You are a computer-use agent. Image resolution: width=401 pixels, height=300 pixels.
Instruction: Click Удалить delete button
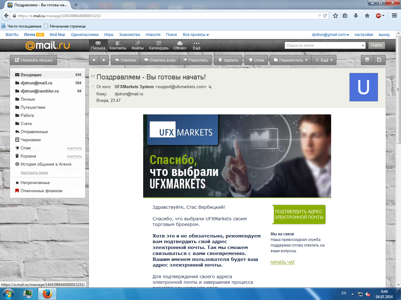pos(228,60)
